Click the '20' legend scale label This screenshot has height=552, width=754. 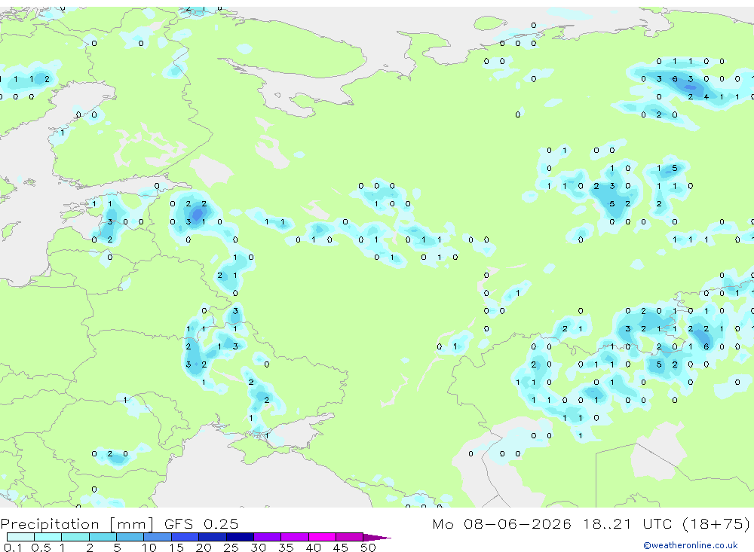204,547
